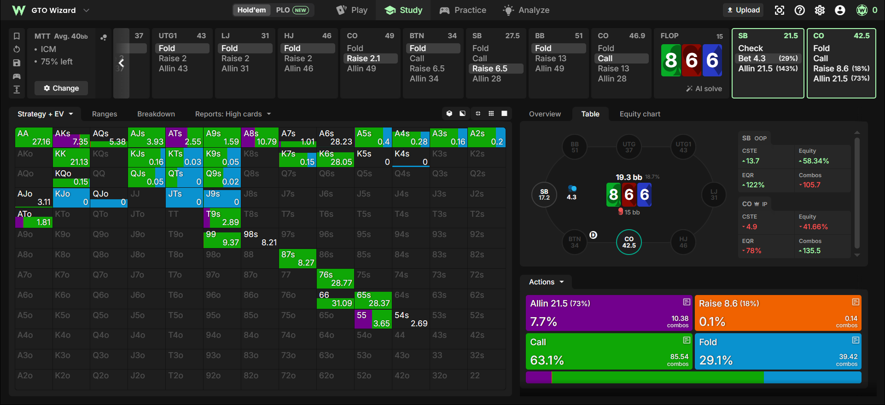Select the 3x3 dotted grid view icon
Image resolution: width=885 pixels, height=405 pixels.
(491, 113)
